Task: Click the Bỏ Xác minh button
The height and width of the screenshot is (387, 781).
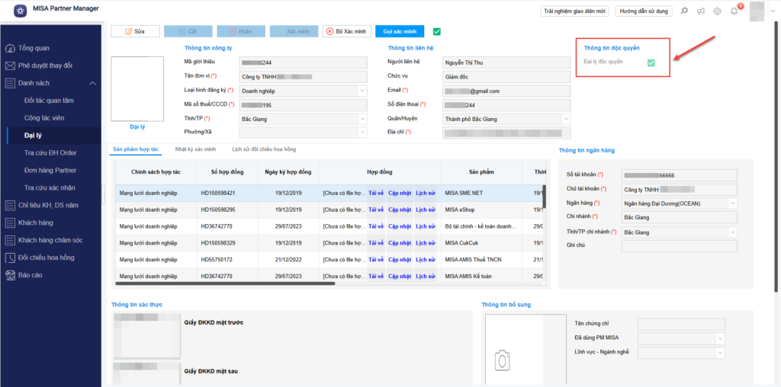Action: click(346, 31)
